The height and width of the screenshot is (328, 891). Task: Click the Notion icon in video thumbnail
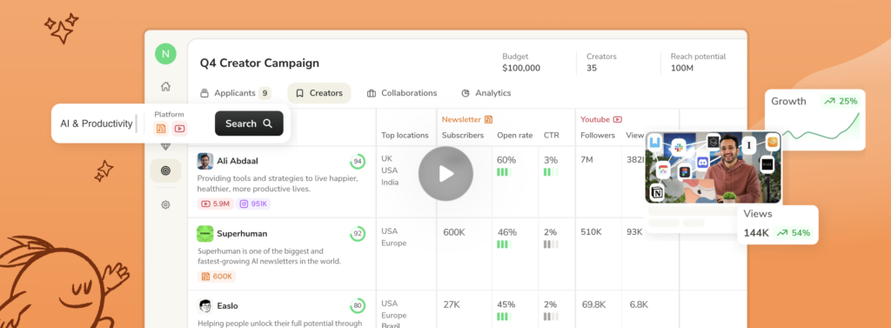coord(657,192)
